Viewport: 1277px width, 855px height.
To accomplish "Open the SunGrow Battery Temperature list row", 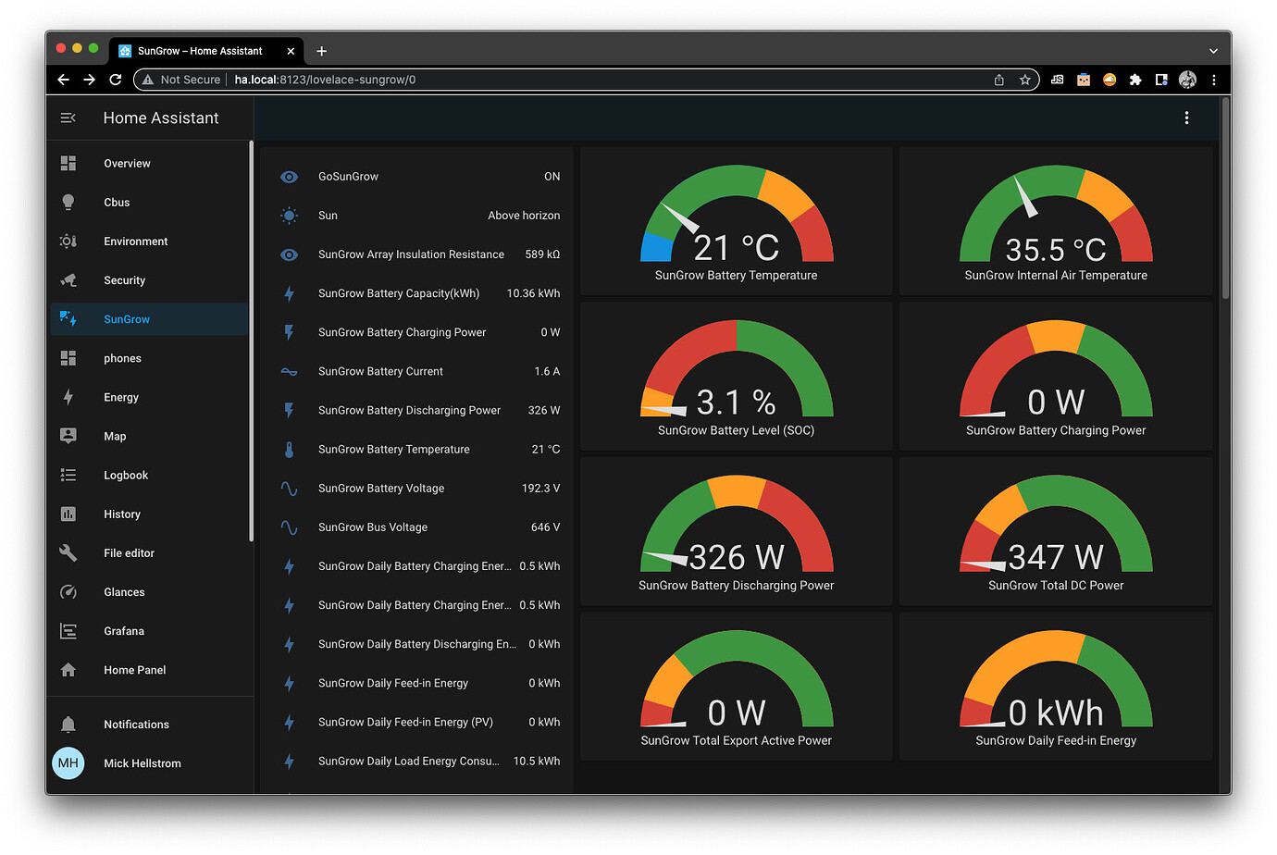I will tap(419, 449).
